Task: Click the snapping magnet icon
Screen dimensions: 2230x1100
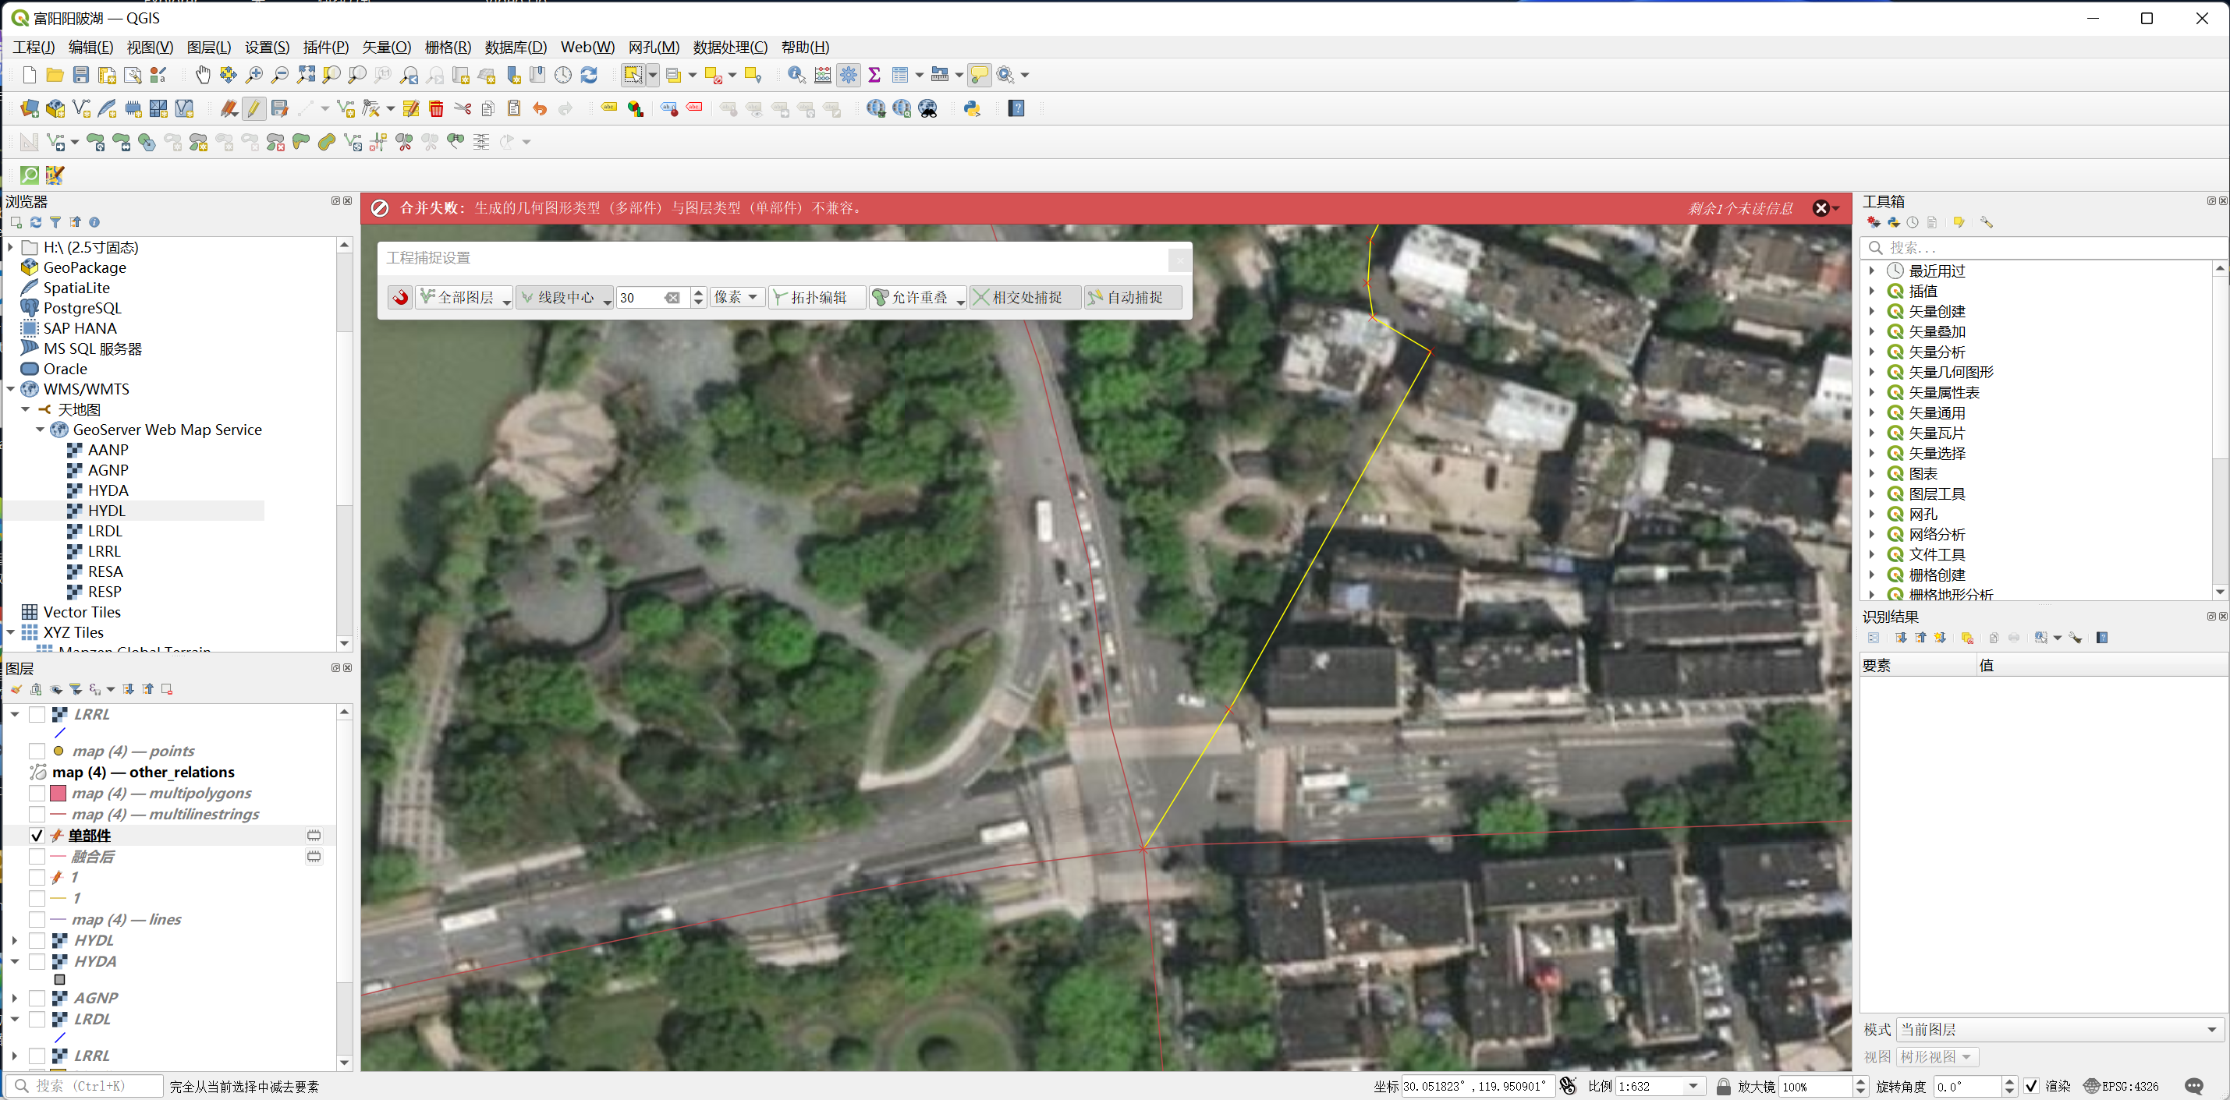Action: 400,298
